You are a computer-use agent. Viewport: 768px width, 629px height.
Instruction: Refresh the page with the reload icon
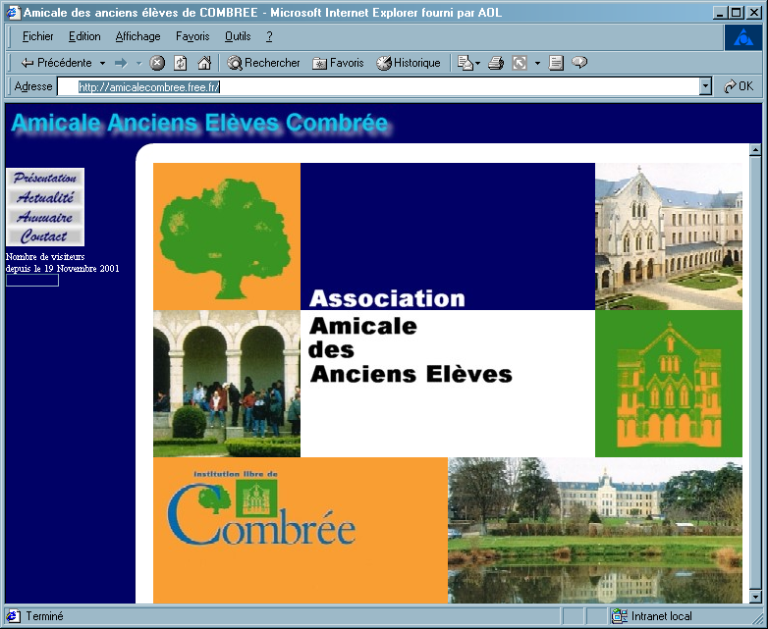[x=181, y=63]
